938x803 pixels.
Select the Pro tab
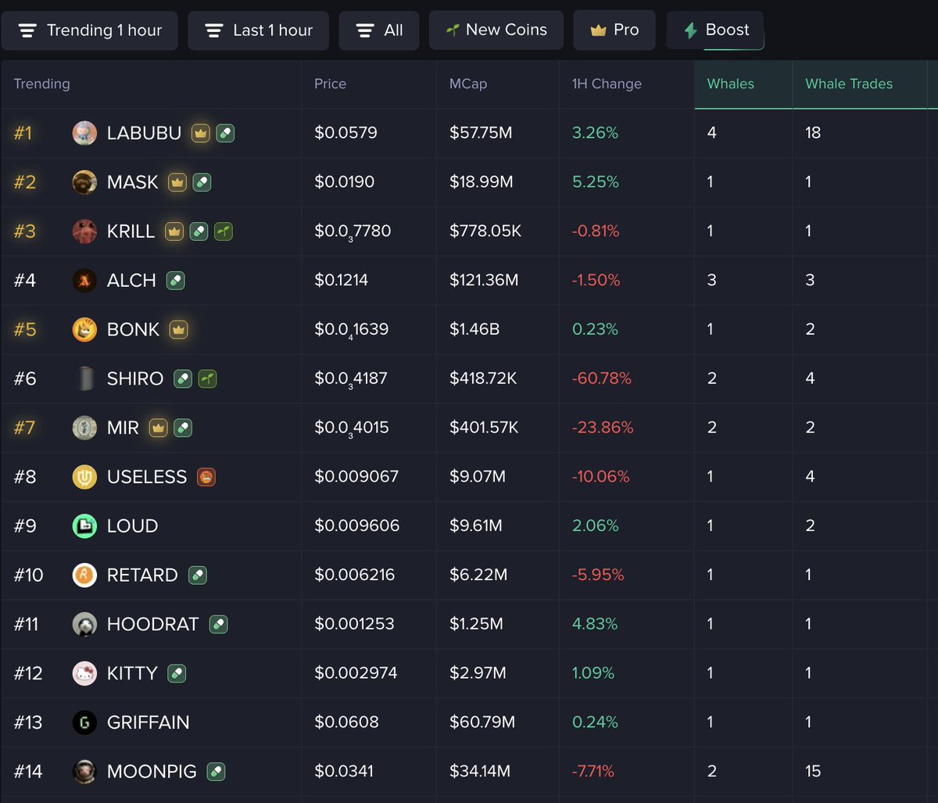pos(614,30)
